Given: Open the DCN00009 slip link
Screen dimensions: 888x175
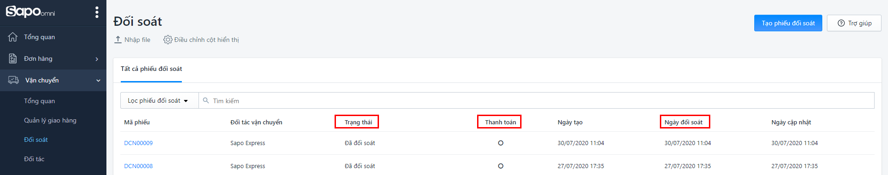Looking at the screenshot, I should point(138,143).
